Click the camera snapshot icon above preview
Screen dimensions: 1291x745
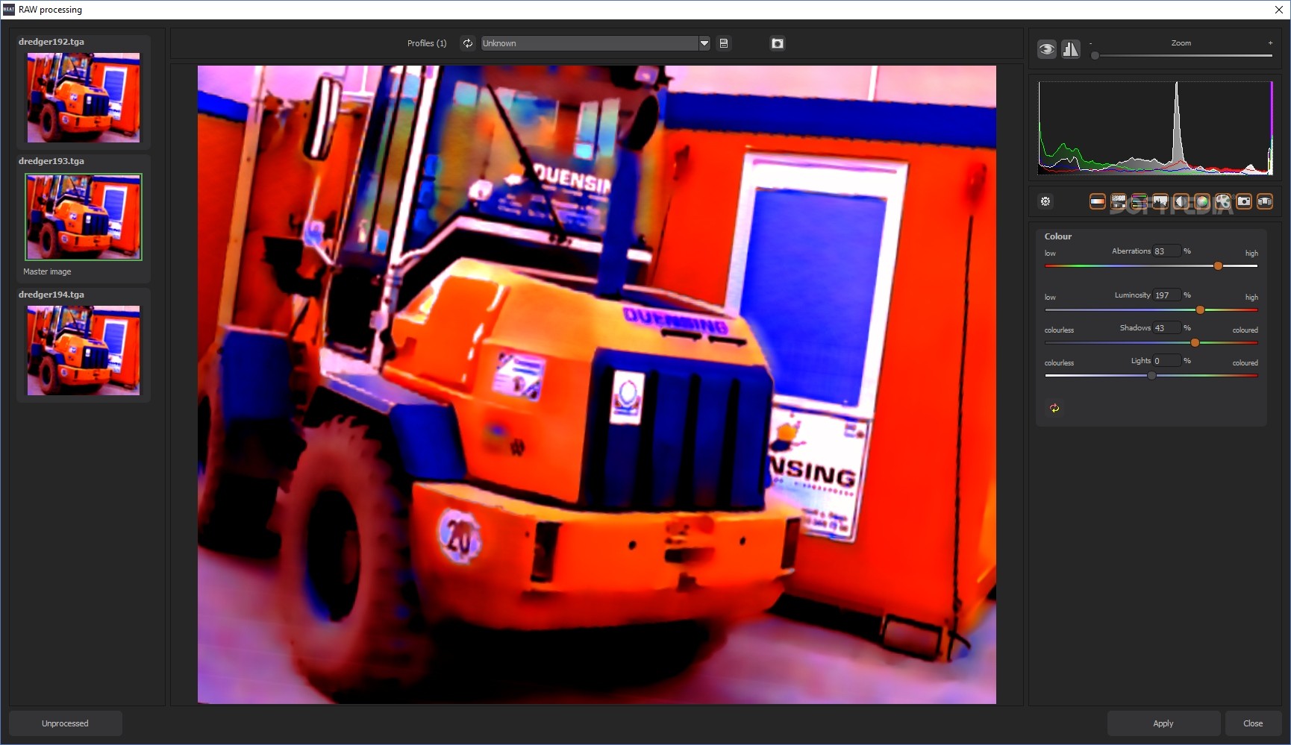778,43
